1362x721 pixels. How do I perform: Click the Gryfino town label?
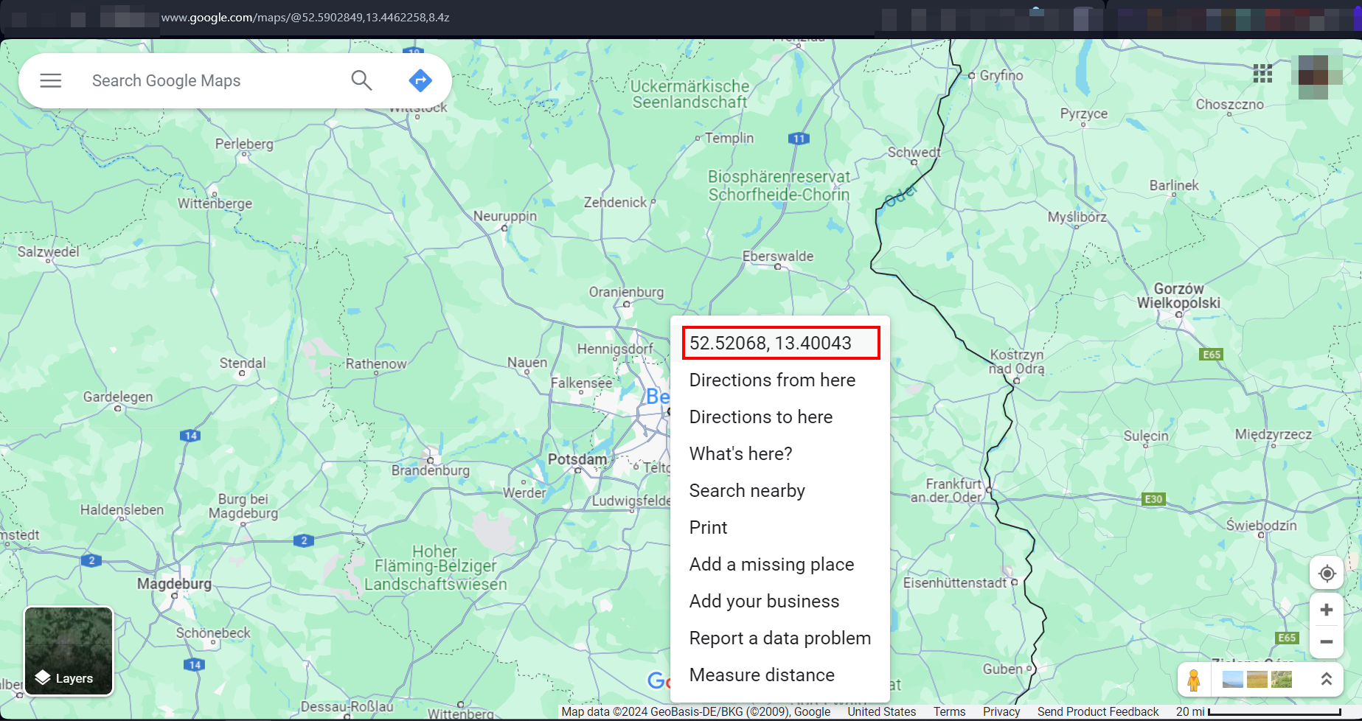(x=1001, y=75)
